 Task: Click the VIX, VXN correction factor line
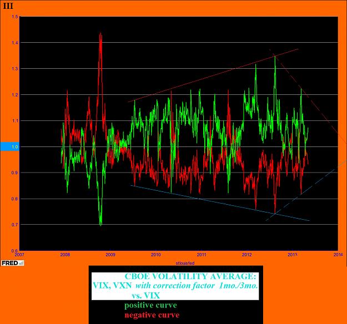pyautogui.click(x=175, y=286)
